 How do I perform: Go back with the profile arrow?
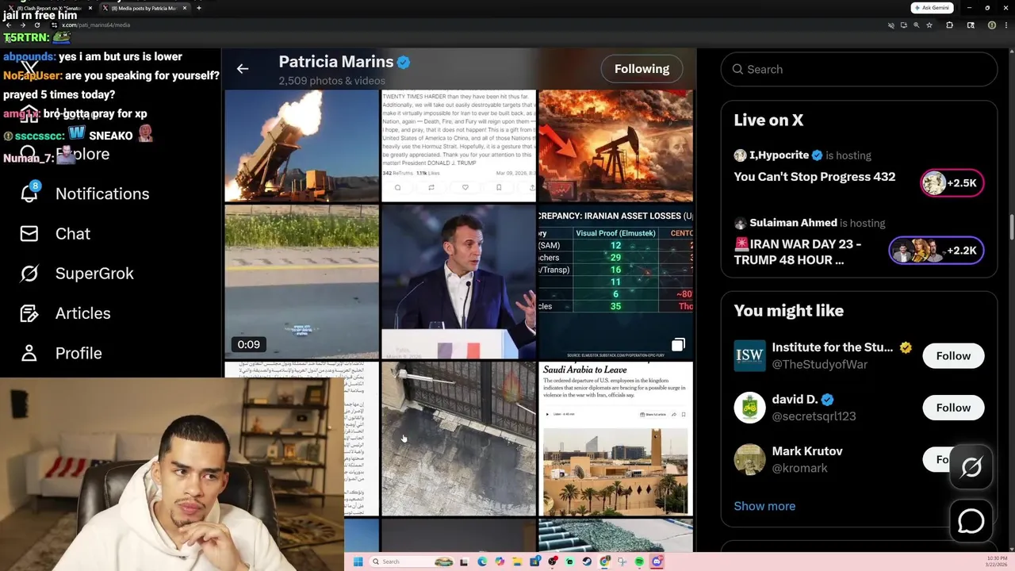243,69
